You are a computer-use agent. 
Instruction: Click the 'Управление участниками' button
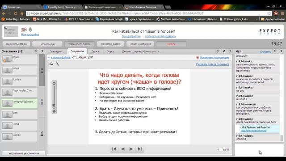point(24,153)
